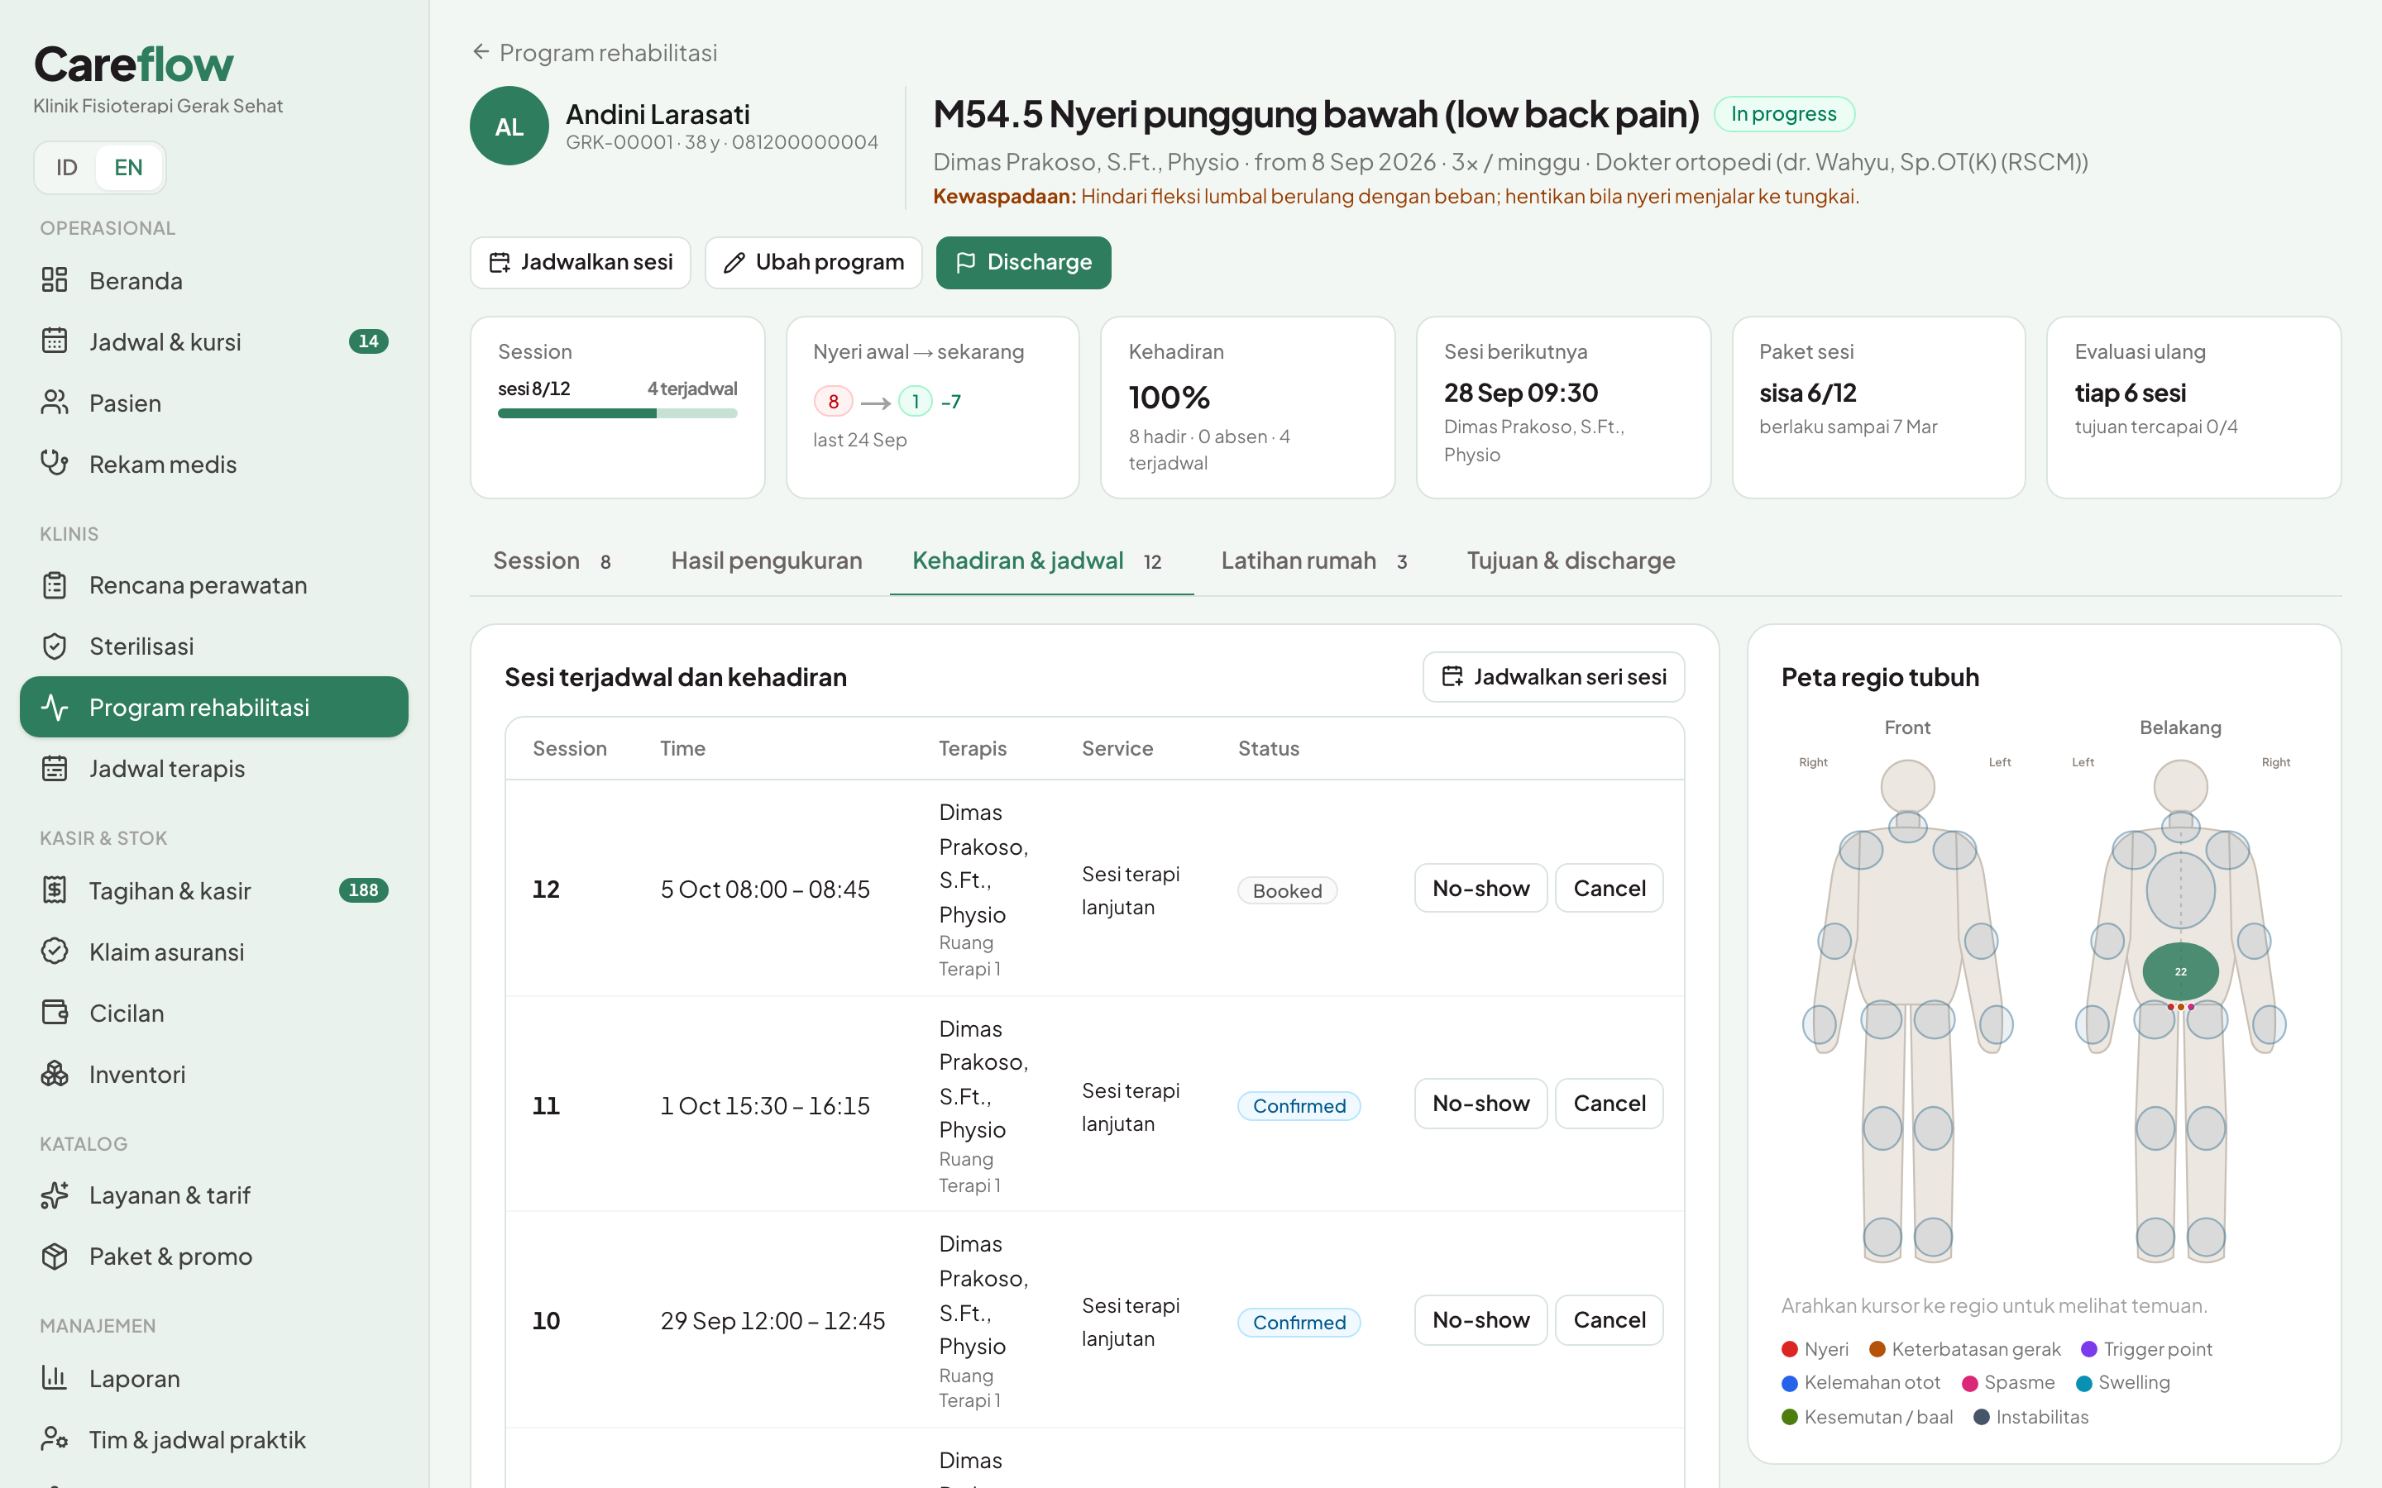The width and height of the screenshot is (2382, 1488).
Task: Cancel session 12 on 5 Oct
Action: click(1610, 889)
